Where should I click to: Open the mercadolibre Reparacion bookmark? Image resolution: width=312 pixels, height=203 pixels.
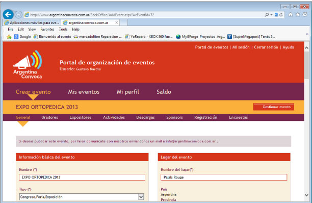[97, 37]
